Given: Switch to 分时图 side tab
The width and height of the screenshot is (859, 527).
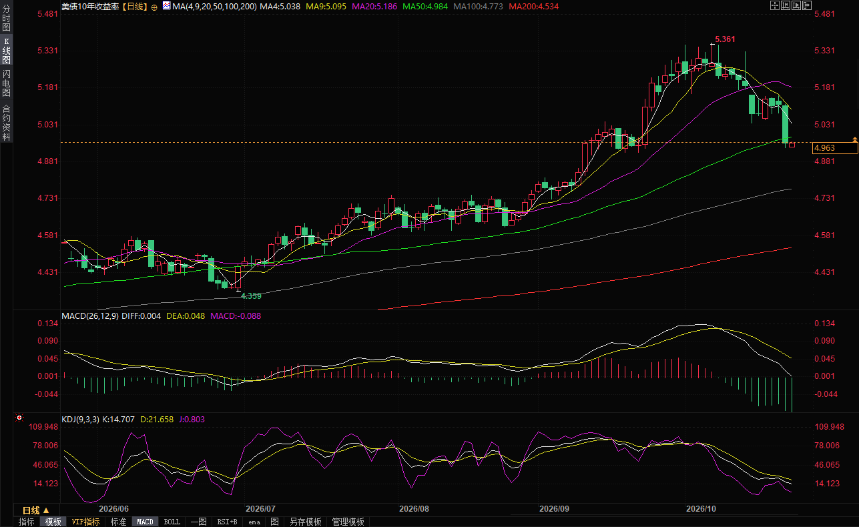Looking at the screenshot, I should 6,18.
